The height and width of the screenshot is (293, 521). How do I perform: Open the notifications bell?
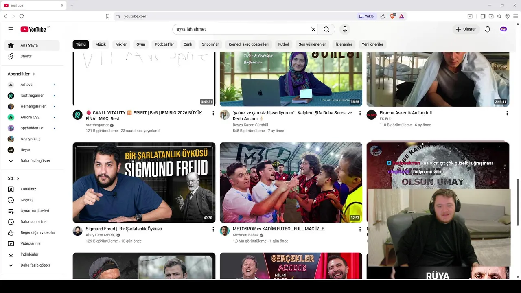click(487, 29)
